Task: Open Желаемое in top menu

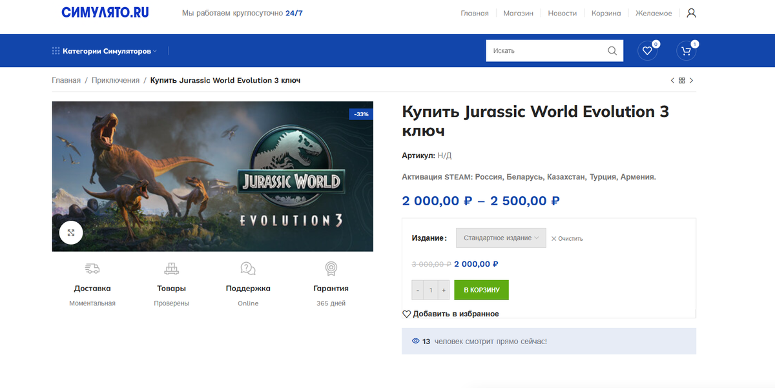Action: click(x=654, y=13)
